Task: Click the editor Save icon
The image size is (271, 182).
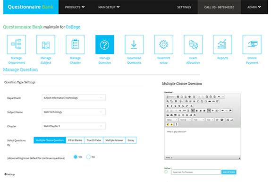Action: tap(178, 97)
